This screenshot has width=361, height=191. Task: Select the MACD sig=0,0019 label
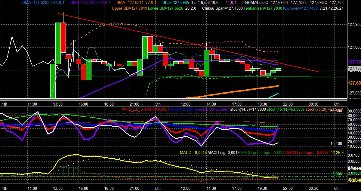[224, 153]
